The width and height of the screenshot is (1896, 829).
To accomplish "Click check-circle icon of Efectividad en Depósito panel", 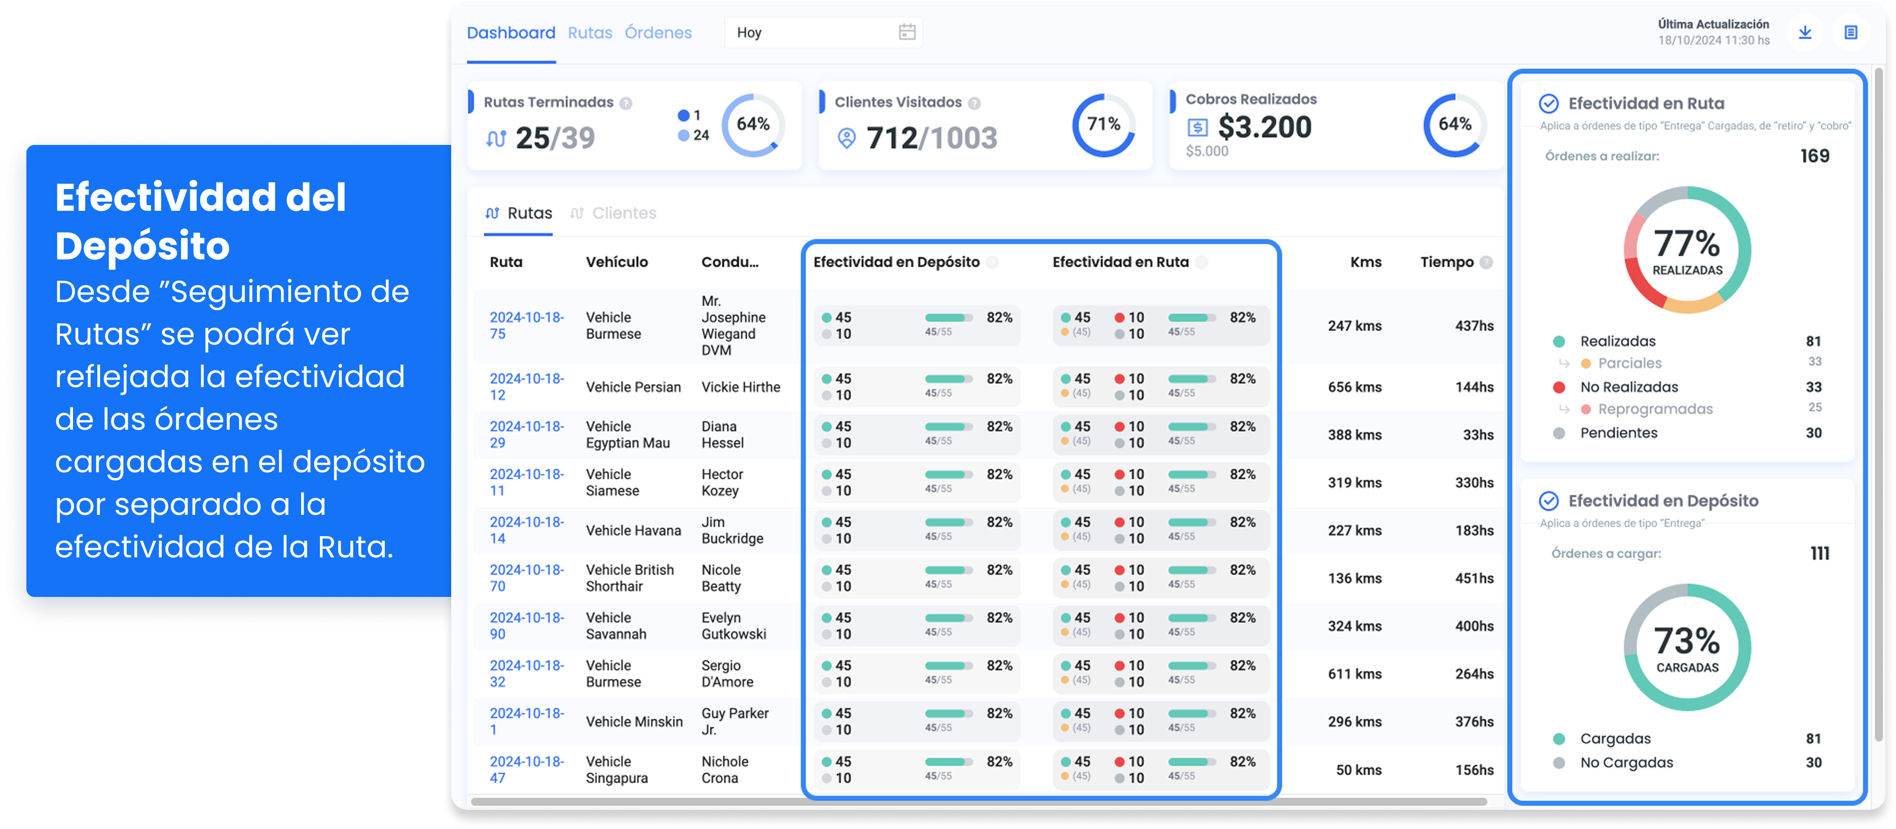I will pos(1549,501).
